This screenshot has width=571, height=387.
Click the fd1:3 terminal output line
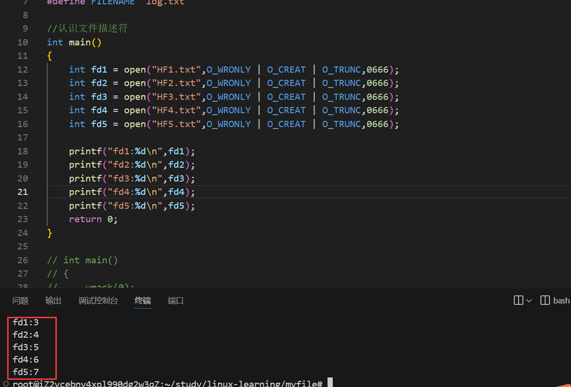[x=26, y=322]
